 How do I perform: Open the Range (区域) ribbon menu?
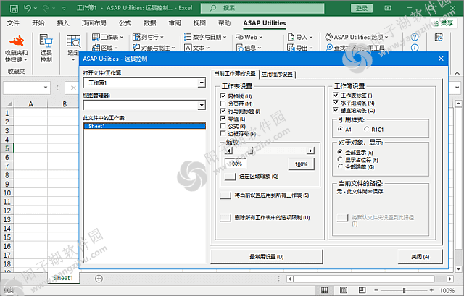coord(105,48)
